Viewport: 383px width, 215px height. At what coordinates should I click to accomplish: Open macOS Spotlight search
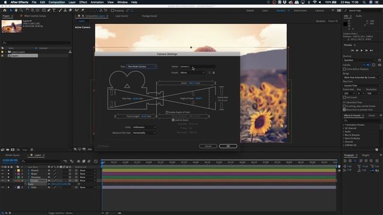coord(364,2)
